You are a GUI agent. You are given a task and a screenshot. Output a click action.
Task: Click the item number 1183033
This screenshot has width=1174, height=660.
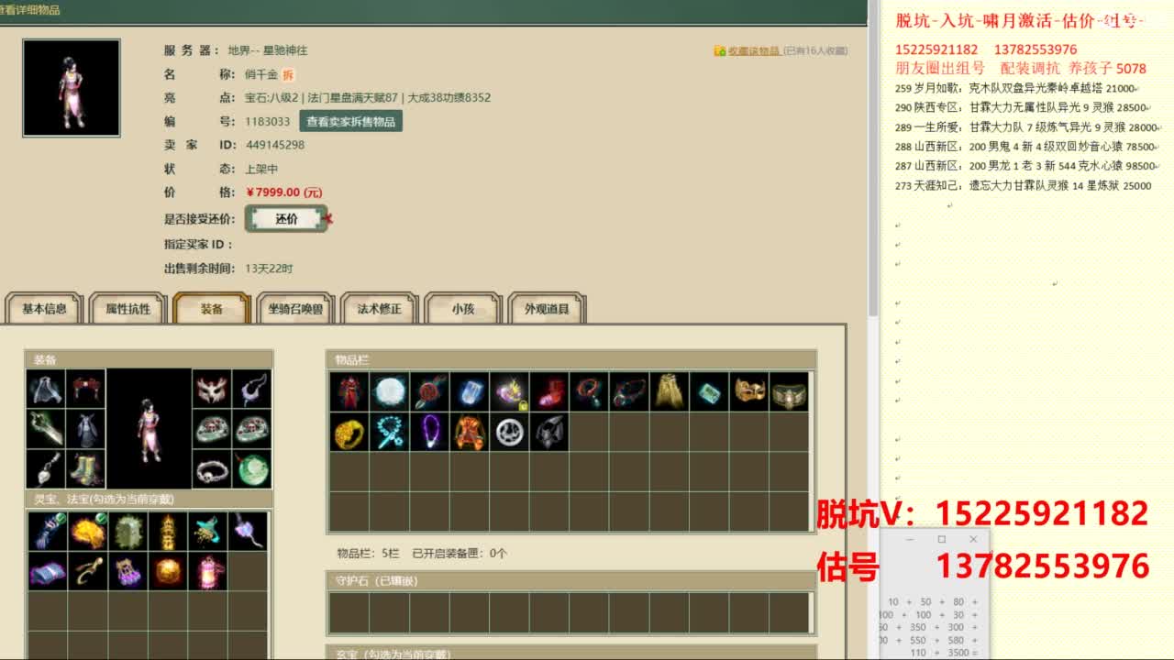tap(268, 121)
